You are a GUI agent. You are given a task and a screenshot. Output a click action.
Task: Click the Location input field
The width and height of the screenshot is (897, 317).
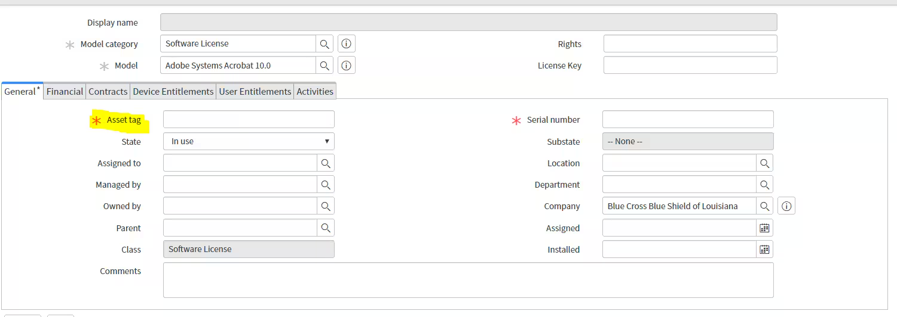(x=679, y=163)
